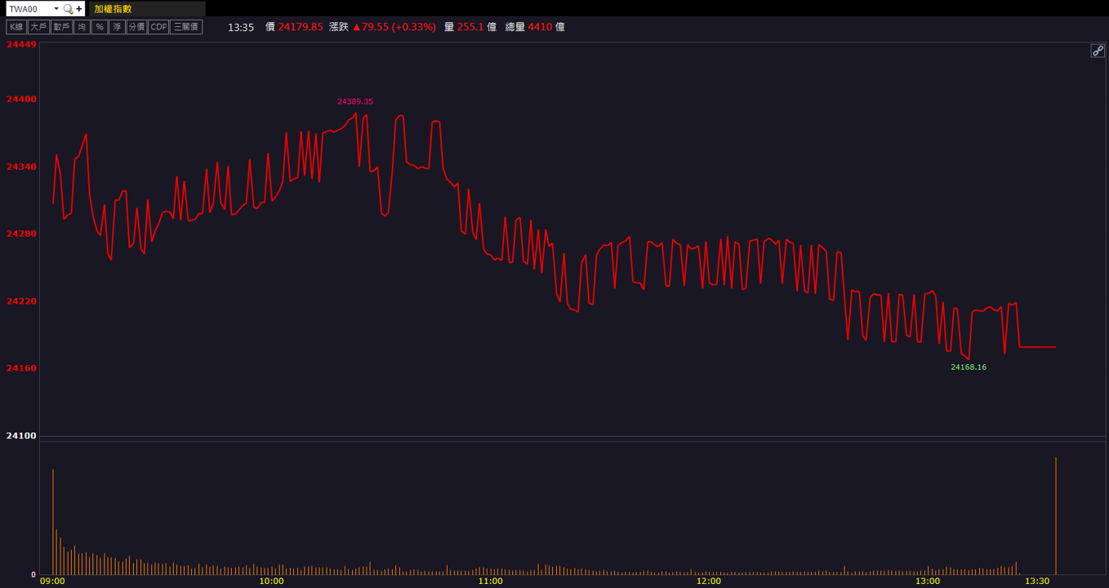1109x588 pixels.
Task: Click the 12:00 time axis marker
Action: tap(709, 581)
